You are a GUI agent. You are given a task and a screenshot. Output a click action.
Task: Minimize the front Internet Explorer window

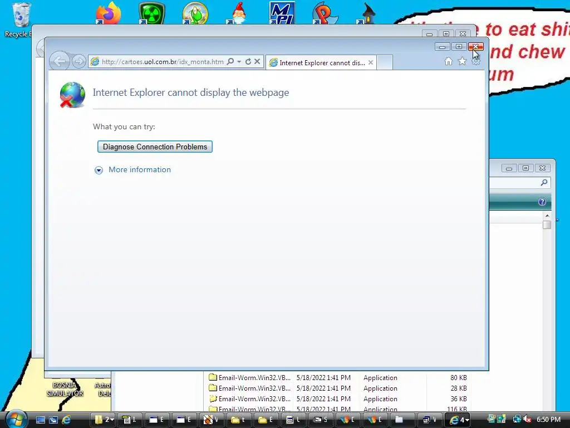(442, 47)
